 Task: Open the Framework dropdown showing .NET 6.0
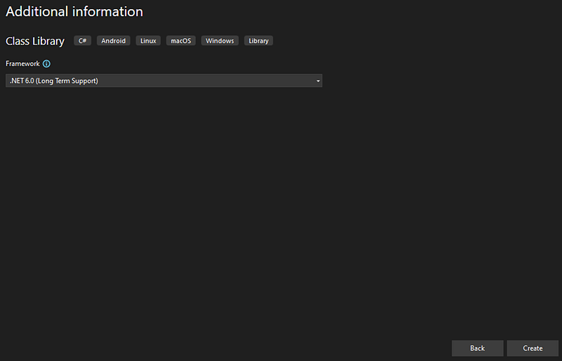pos(164,81)
